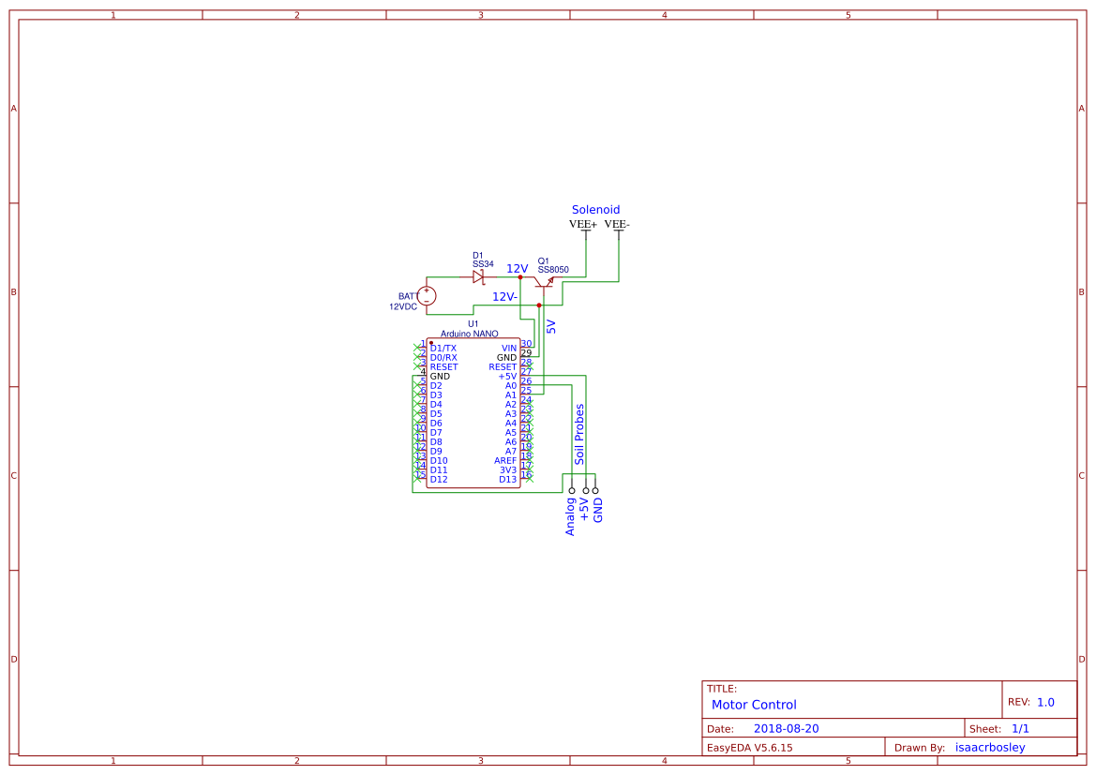Select the Solenoid label text
This screenshot has height=775, width=1096.
coord(594,210)
